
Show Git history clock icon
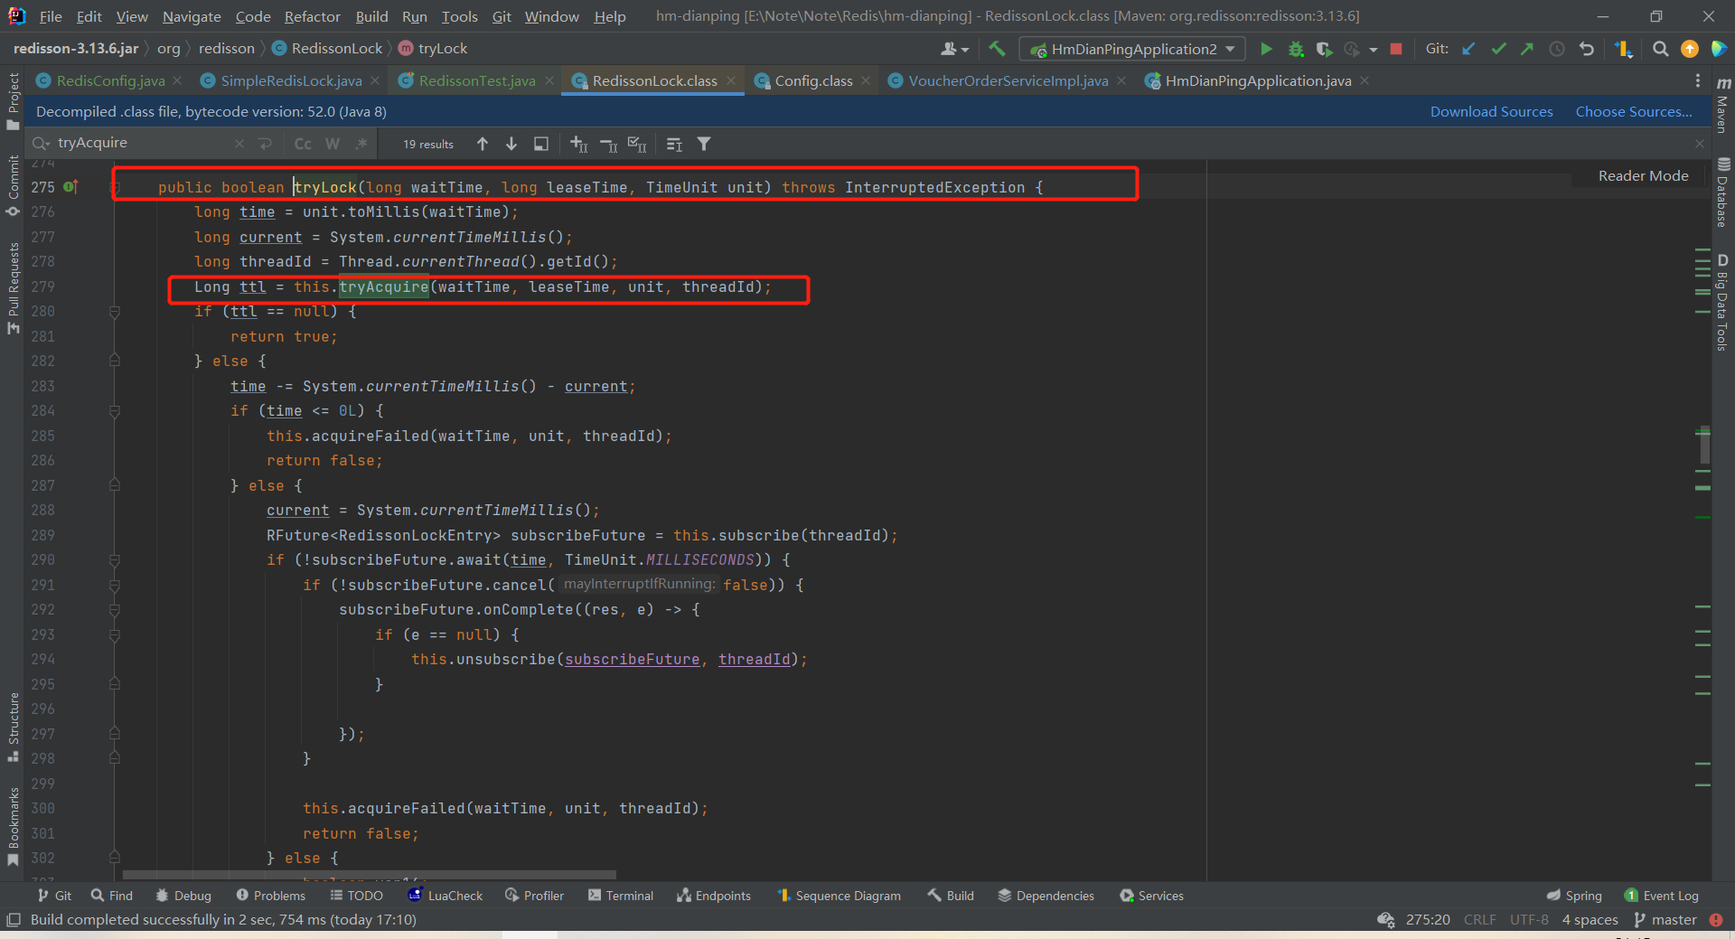[x=1556, y=49]
